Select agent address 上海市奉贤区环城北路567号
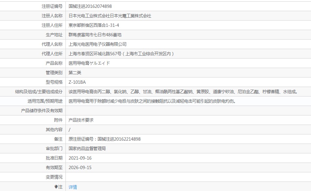Screen dimensions: 311x191 point(95,54)
